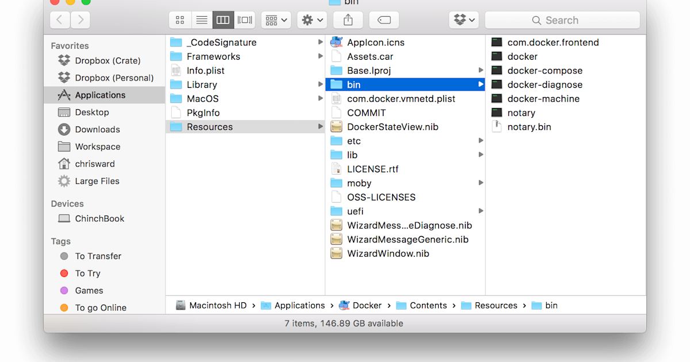
Task: Select the docker-machine executable
Action: coord(566,99)
